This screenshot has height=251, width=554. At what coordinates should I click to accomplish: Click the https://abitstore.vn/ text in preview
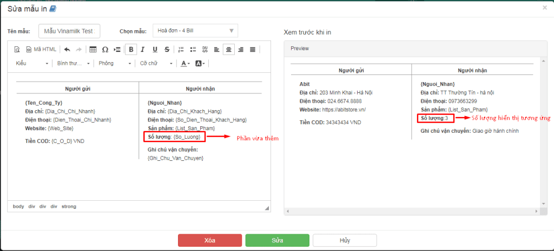click(344, 109)
